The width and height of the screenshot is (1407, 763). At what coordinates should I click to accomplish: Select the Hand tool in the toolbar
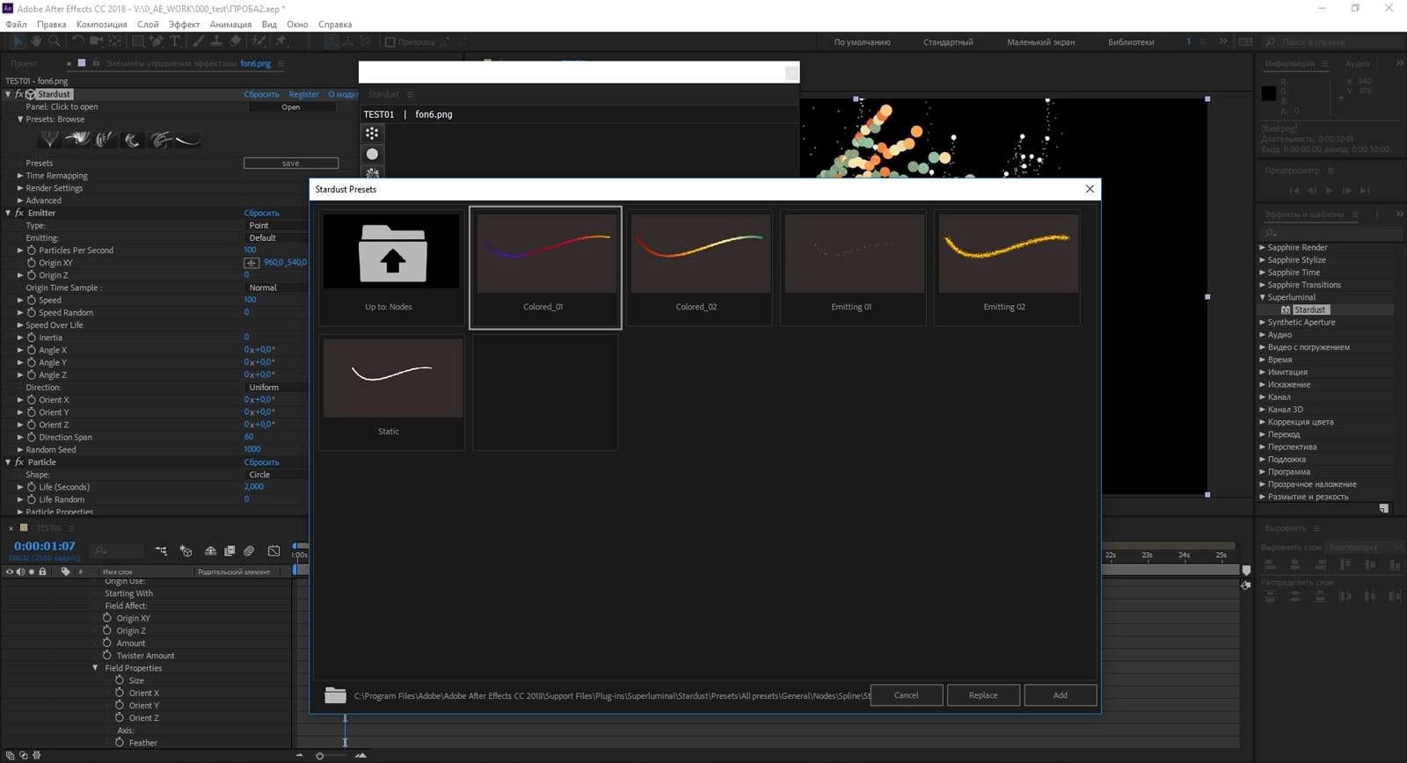click(36, 41)
